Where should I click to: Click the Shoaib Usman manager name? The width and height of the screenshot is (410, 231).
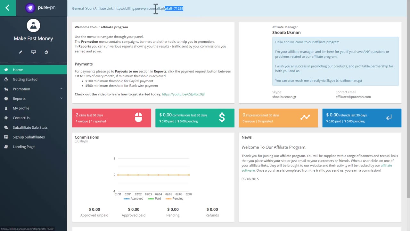coord(286,32)
